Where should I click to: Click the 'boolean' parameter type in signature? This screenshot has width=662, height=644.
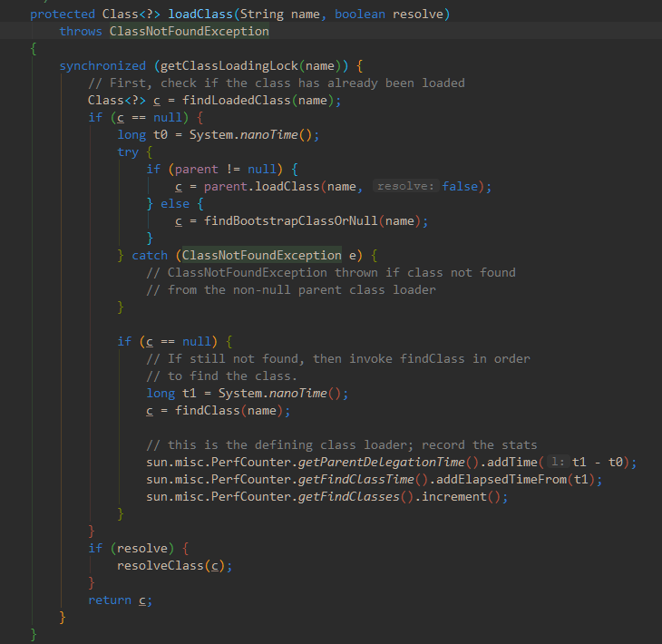(x=360, y=15)
